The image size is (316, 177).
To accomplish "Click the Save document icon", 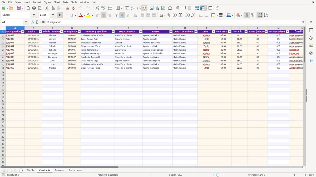I will [19, 8].
